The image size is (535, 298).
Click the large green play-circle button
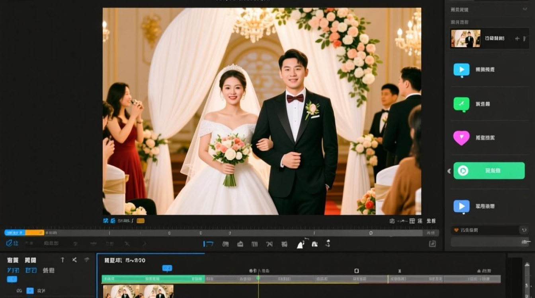[489, 171]
